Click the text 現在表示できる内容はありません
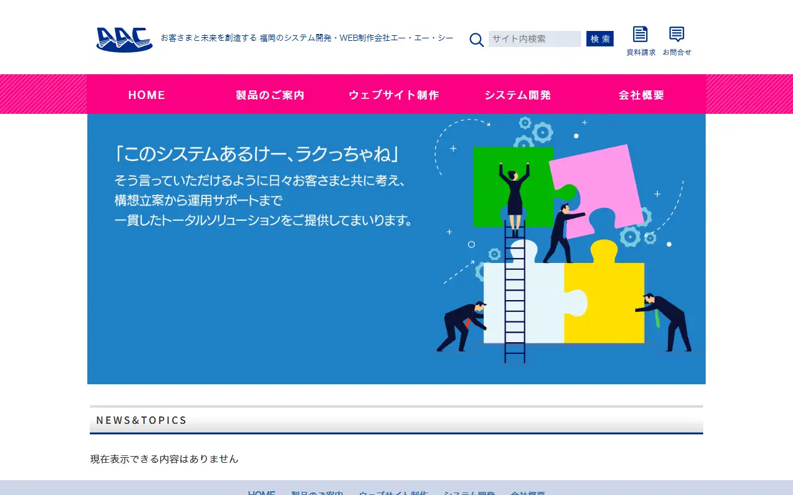This screenshot has width=793, height=495. [x=164, y=459]
